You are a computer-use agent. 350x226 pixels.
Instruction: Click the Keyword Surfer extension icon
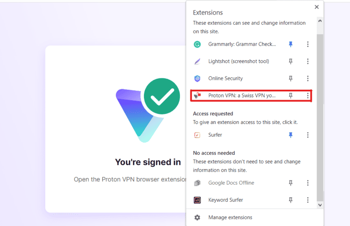click(197, 200)
